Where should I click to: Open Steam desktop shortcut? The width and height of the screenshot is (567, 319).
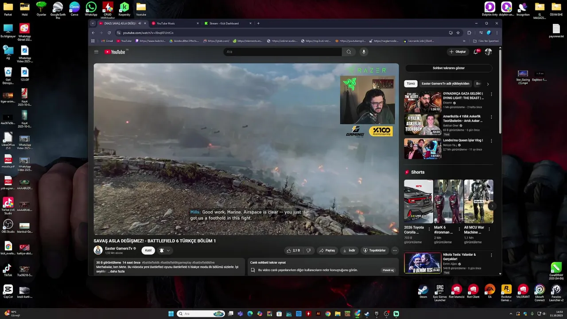tap(423, 291)
